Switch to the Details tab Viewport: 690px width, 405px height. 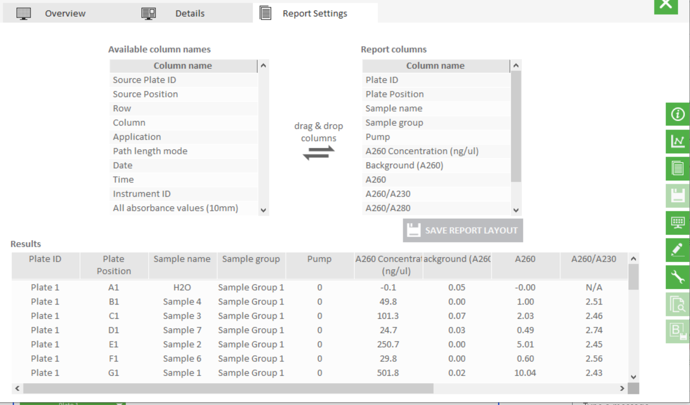190,14
